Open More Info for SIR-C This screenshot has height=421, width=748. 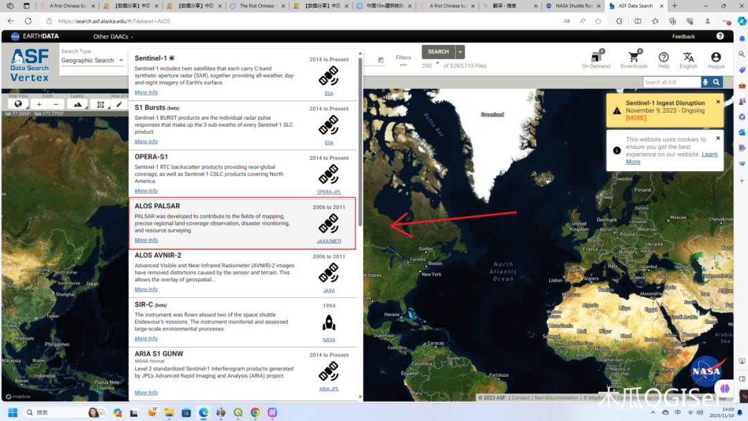tap(146, 339)
